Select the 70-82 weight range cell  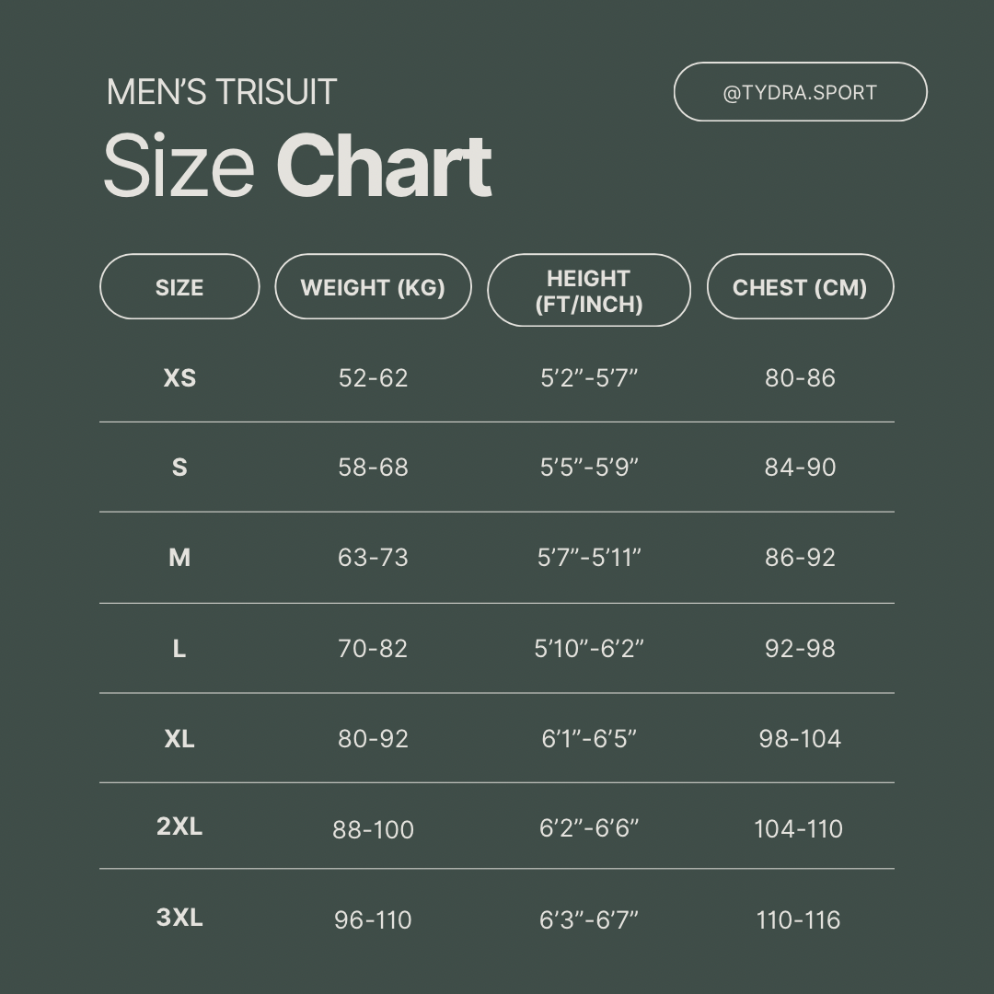(373, 648)
